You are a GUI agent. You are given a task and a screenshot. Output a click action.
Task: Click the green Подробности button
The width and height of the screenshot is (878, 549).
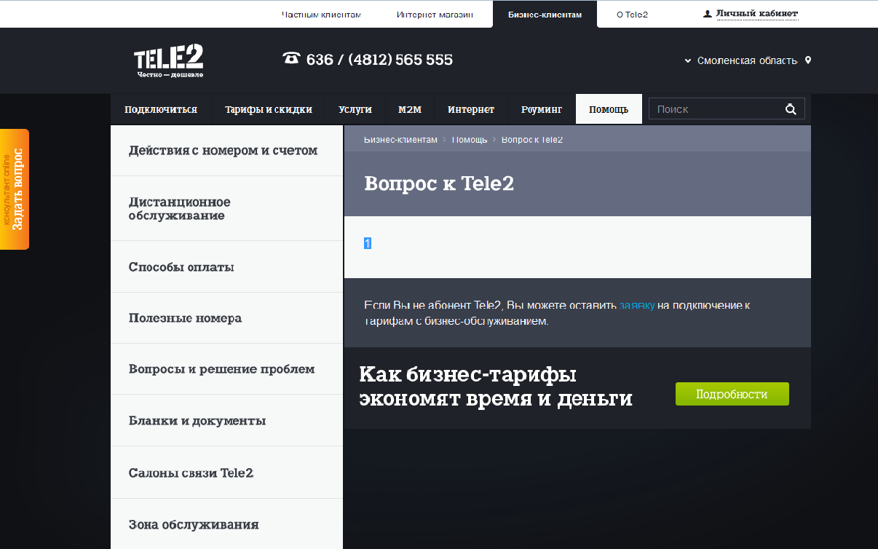(x=732, y=394)
